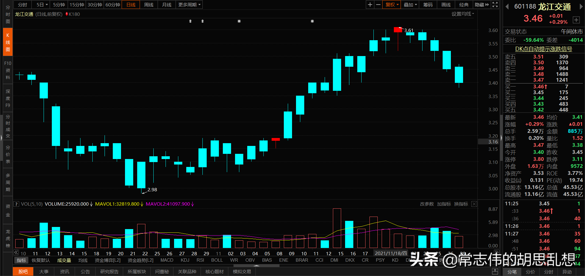Screen dimensions: 585x276
Task: Open 分时图 from the left sidebar
Action: pyautogui.click(x=8, y=14)
